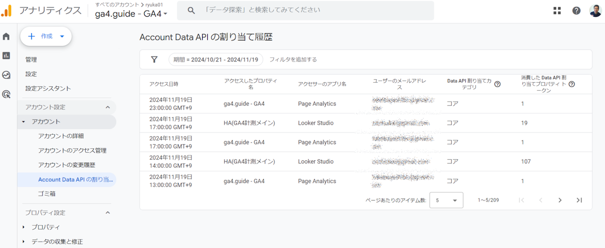Open the Home icon in left rail
The height and width of the screenshot is (248, 605).
tap(6, 36)
